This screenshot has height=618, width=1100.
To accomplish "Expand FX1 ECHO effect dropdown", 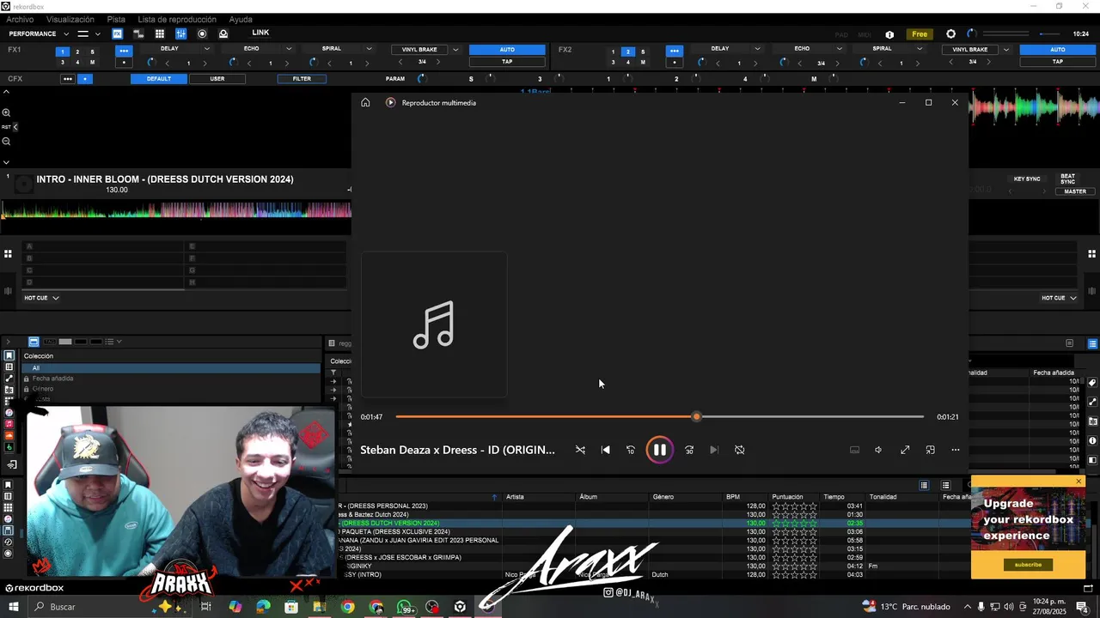I will tap(289, 49).
